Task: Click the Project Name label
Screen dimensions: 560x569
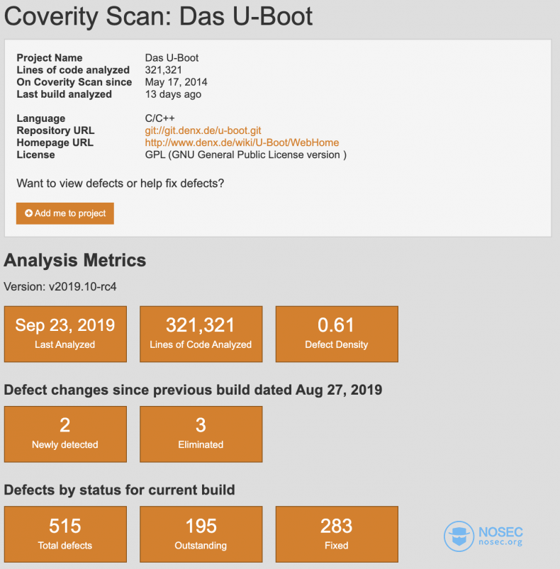Action: pos(50,58)
